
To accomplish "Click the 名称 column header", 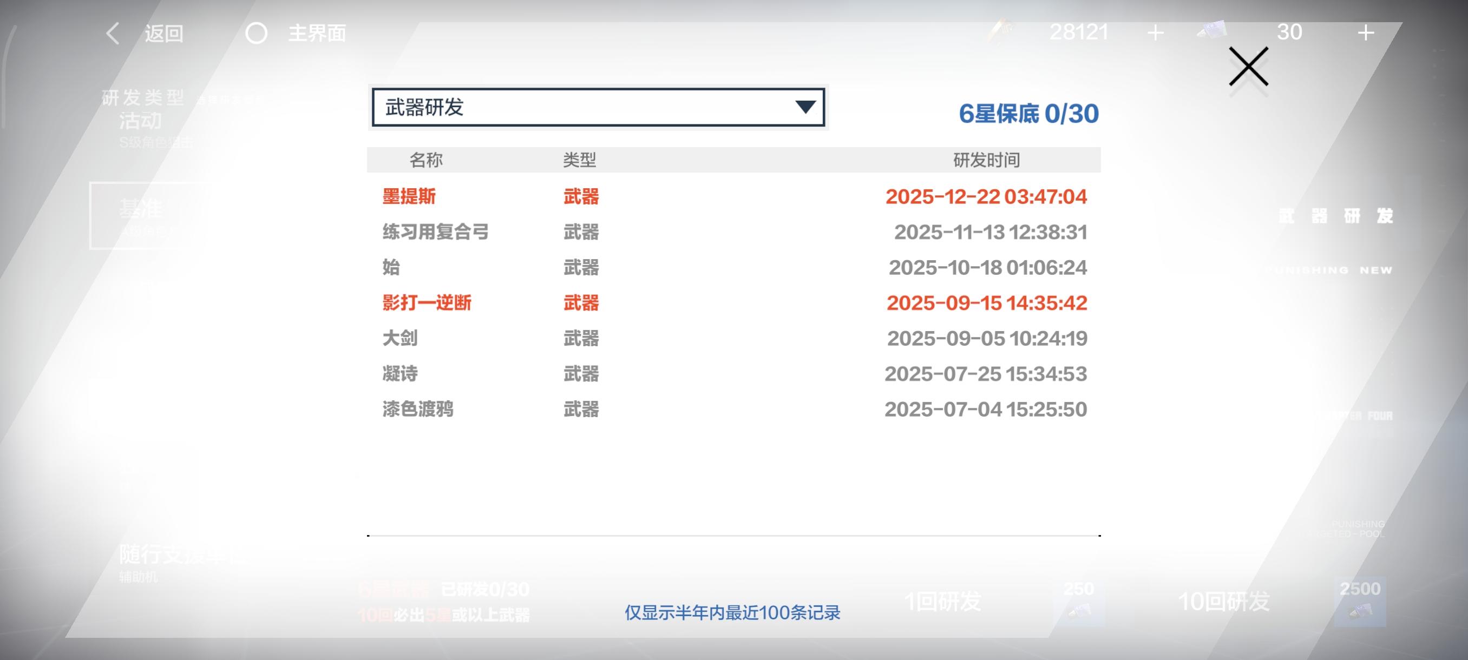I will coord(425,160).
